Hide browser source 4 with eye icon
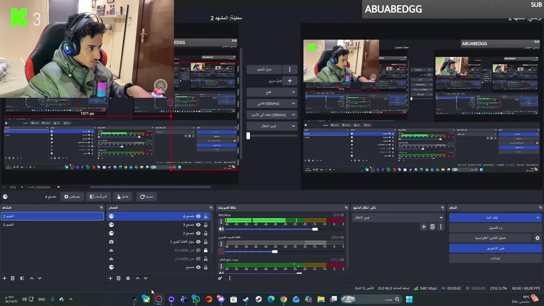 (198, 216)
